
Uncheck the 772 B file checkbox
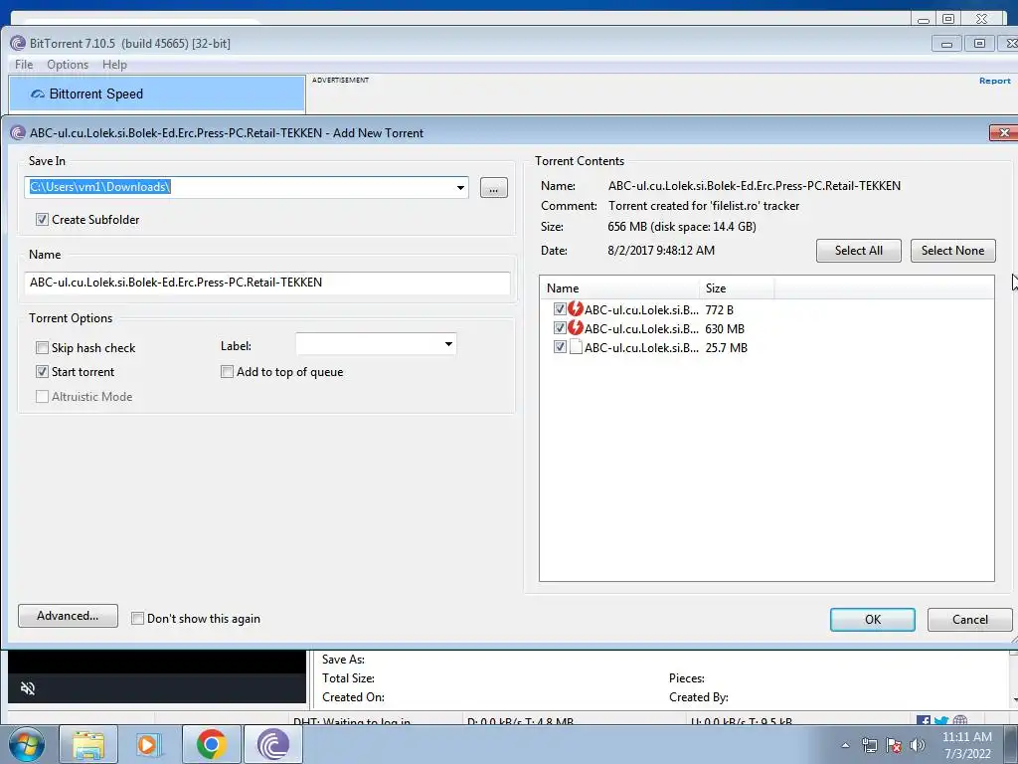560,309
